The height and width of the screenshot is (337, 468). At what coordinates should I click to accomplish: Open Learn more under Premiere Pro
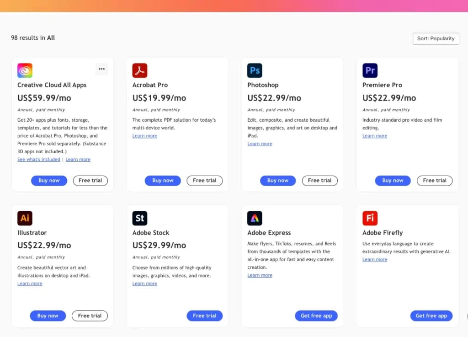[x=375, y=136]
